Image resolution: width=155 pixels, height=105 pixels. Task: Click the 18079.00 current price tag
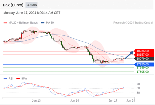point(144,59)
